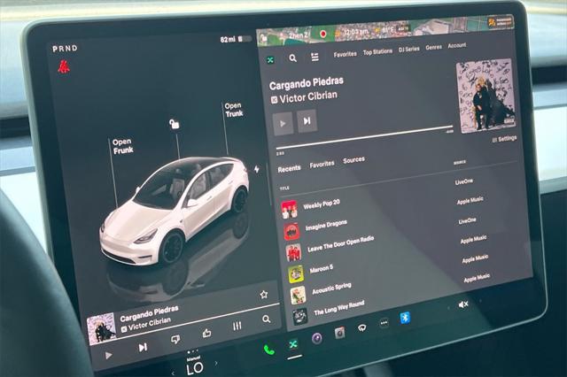The image size is (567, 377).
Task: Tap the LiveOne logo in media panel
Action: [270, 60]
